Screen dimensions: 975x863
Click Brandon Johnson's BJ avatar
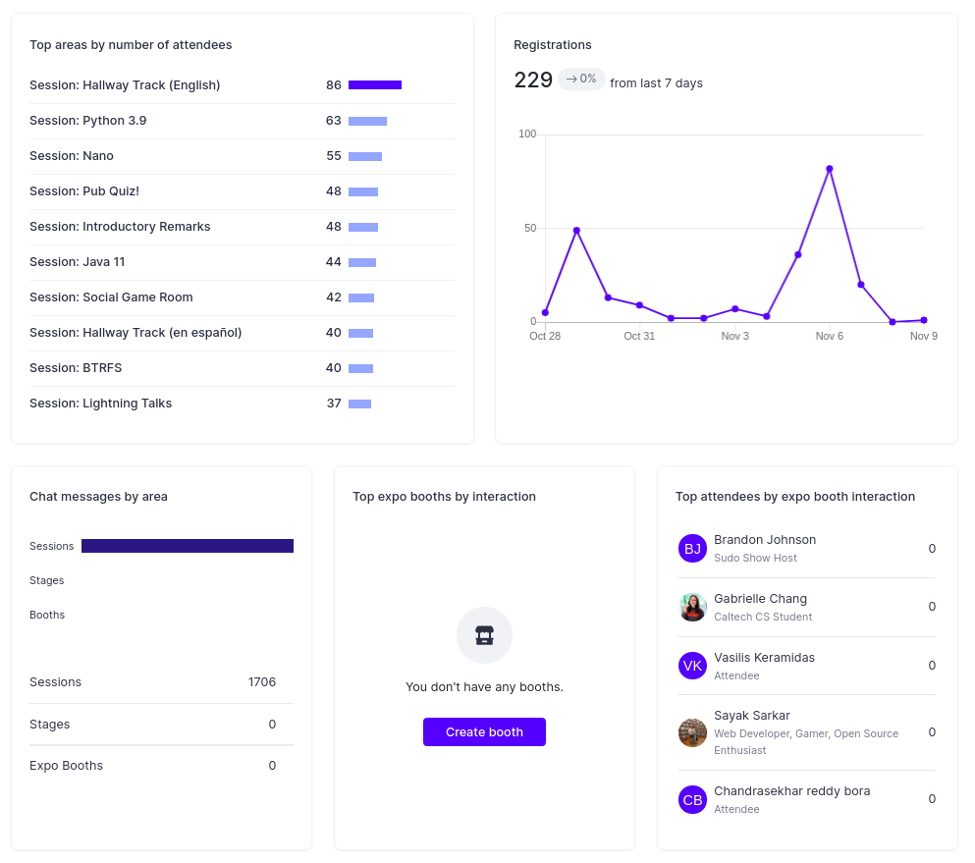click(x=692, y=549)
